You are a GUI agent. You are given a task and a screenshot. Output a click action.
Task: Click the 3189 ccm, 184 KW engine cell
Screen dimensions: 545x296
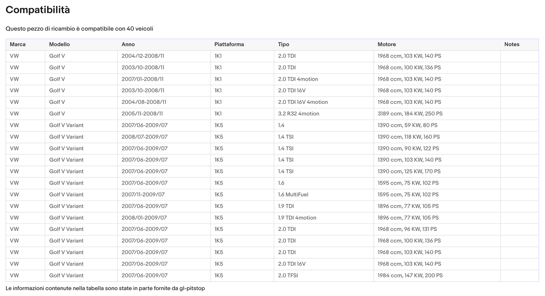[410, 114]
